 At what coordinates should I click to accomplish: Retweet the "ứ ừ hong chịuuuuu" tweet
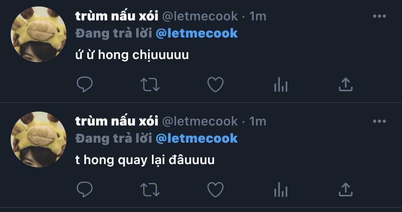tap(150, 85)
